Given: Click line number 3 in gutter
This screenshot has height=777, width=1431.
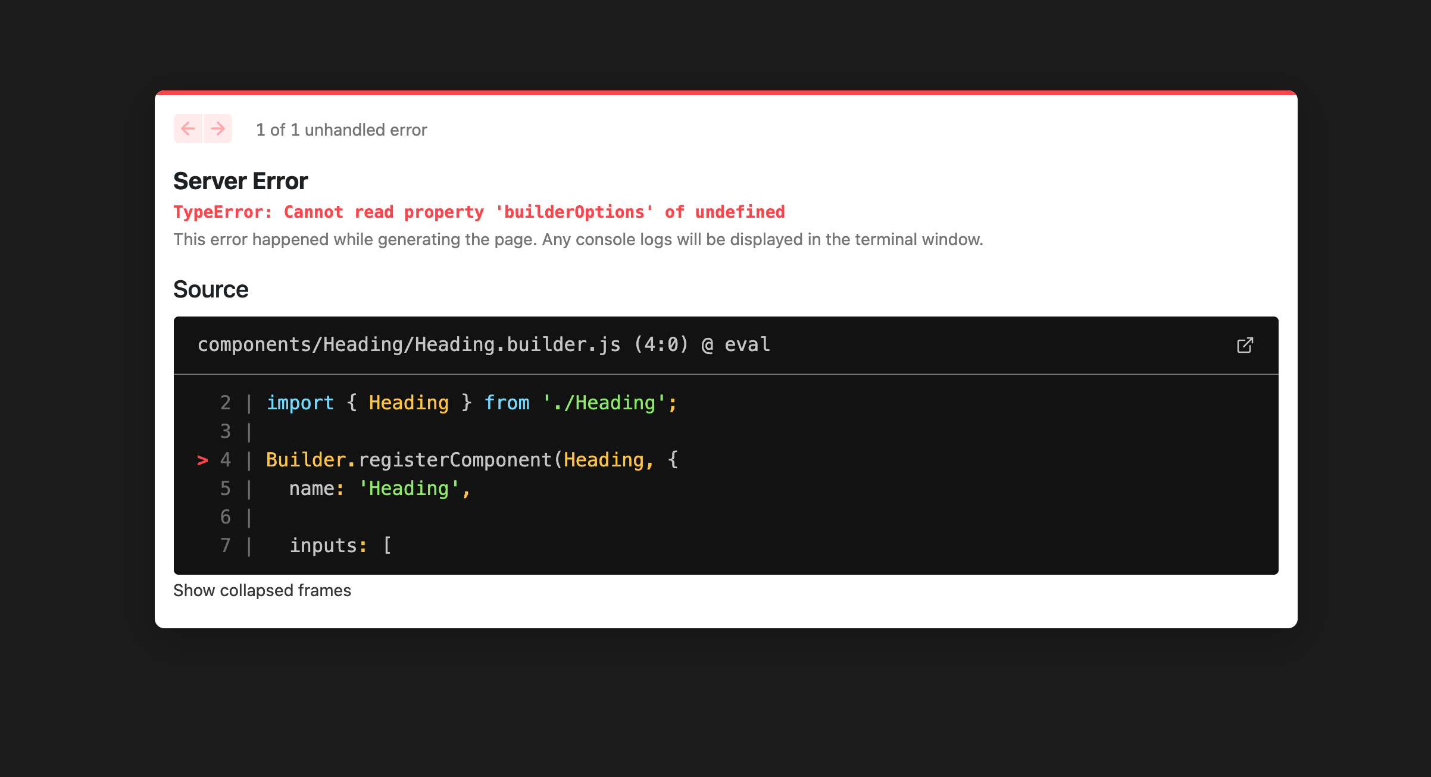Looking at the screenshot, I should [x=225, y=431].
